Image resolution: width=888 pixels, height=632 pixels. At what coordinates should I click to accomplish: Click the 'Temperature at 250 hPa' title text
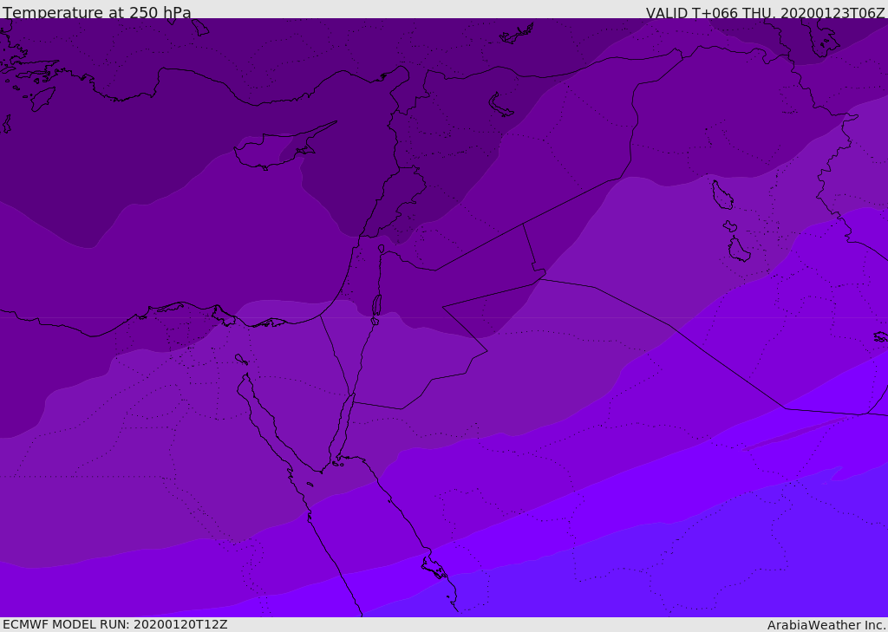coord(97,12)
